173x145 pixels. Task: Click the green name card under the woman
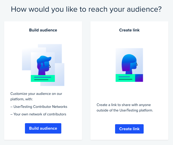[x=125, y=78]
